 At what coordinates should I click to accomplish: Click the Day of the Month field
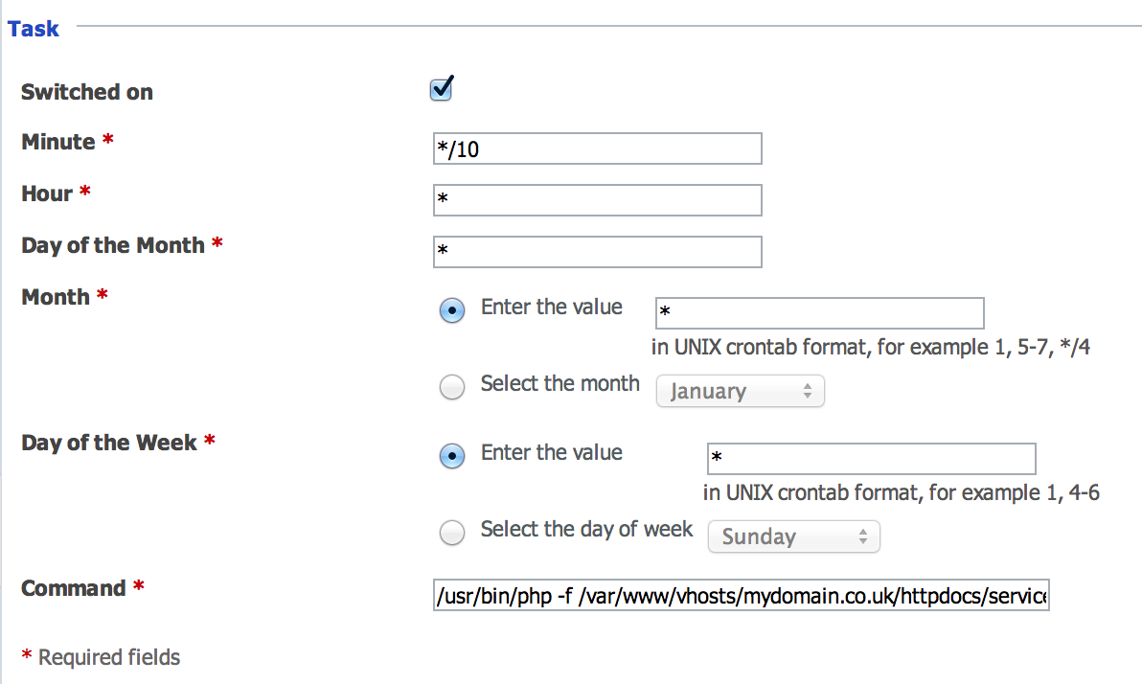click(x=597, y=252)
